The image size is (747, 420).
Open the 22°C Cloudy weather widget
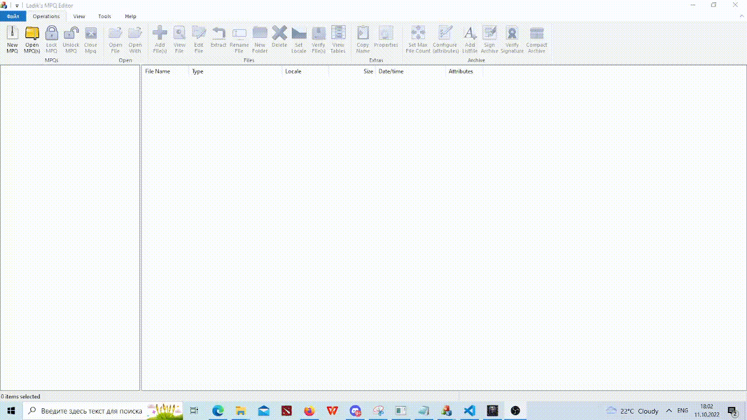click(x=633, y=411)
